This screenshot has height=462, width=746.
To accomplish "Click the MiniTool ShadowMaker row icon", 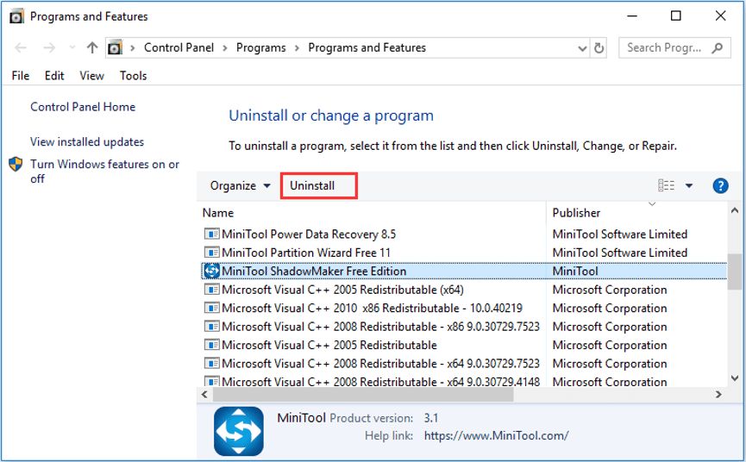I will pyautogui.click(x=211, y=271).
